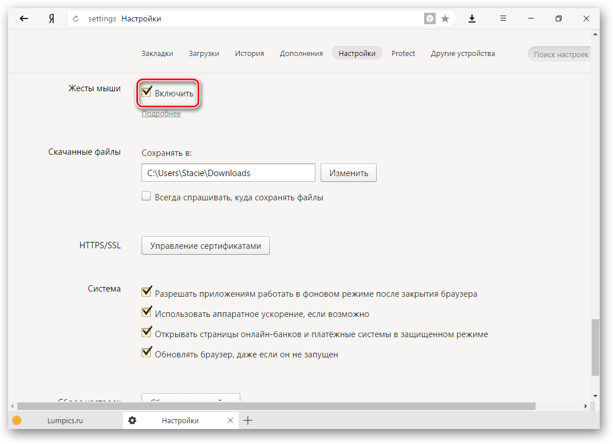Disable mouse gestures Включить checkbox

[x=147, y=92]
